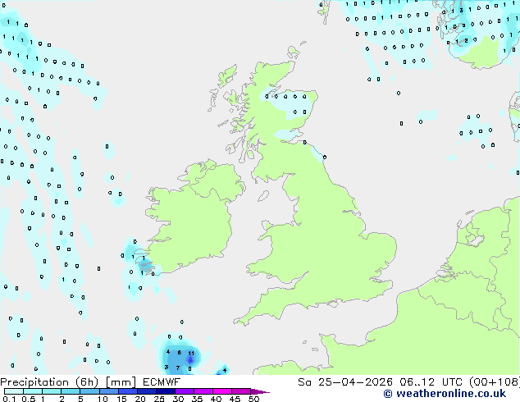Click the date 'Sa 25-04-2026'
Viewport: 520px width, 402px height.
click(345, 382)
